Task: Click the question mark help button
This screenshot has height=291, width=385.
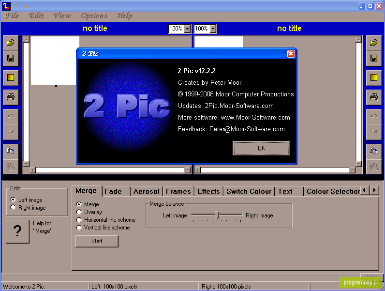Action: pyautogui.click(x=17, y=231)
